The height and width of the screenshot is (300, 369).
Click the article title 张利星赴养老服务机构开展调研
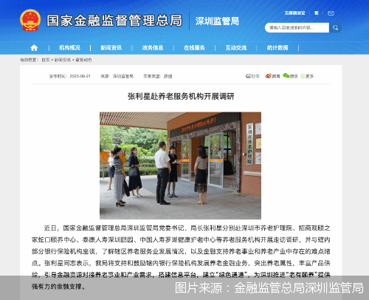pyautogui.click(x=181, y=96)
